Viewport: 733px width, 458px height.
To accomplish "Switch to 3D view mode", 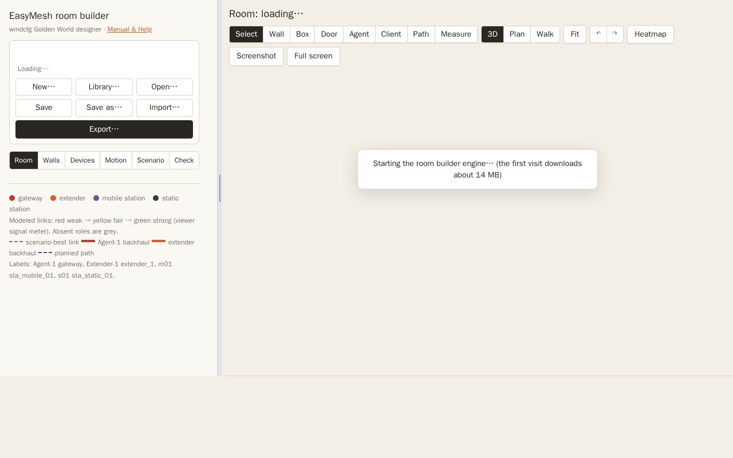I will tap(492, 34).
